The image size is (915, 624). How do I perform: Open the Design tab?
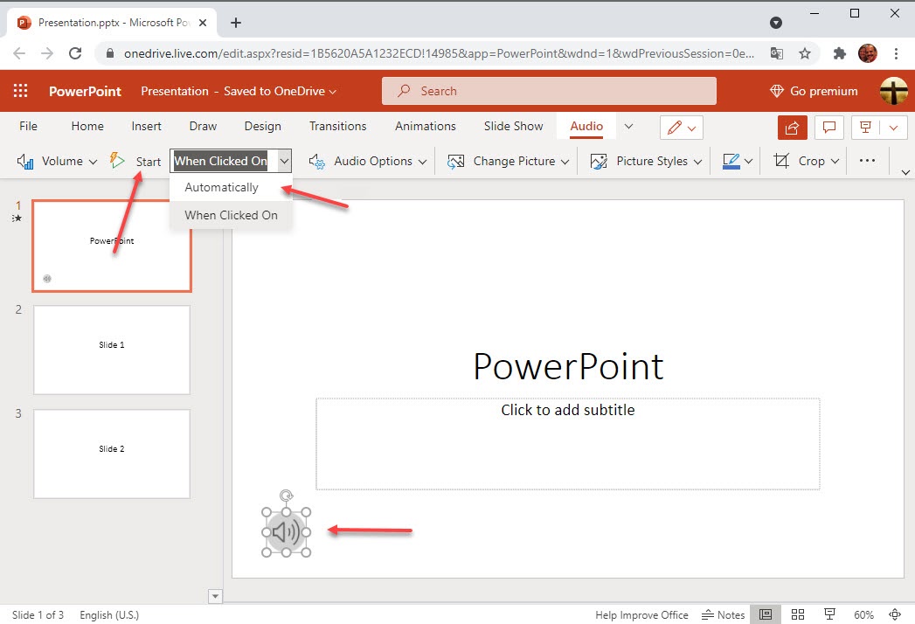pyautogui.click(x=262, y=126)
